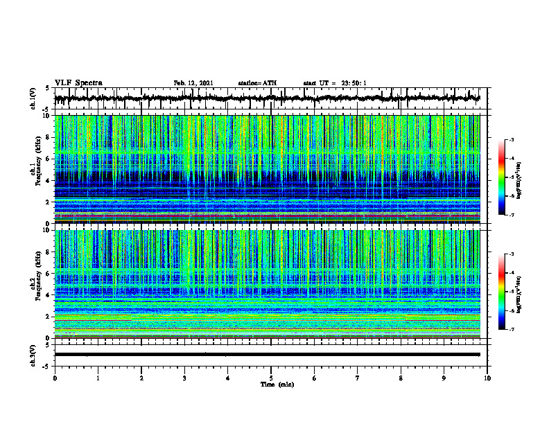Click time axis tick label "1"

(98, 378)
